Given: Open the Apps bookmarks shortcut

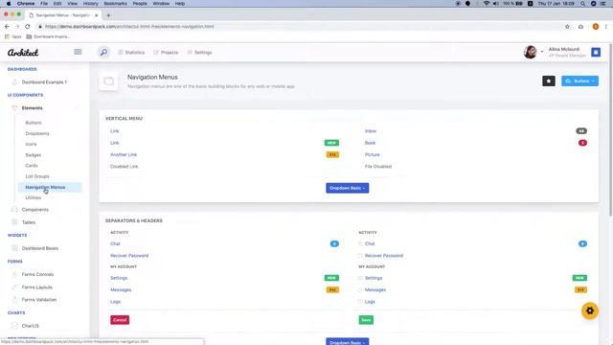Looking at the screenshot, I should 13,36.
